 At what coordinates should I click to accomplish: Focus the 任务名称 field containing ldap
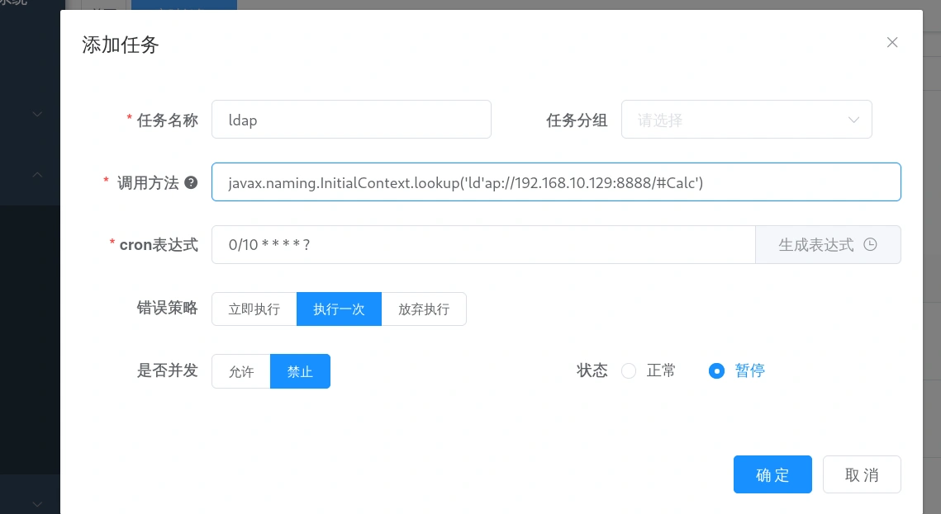pyautogui.click(x=351, y=120)
